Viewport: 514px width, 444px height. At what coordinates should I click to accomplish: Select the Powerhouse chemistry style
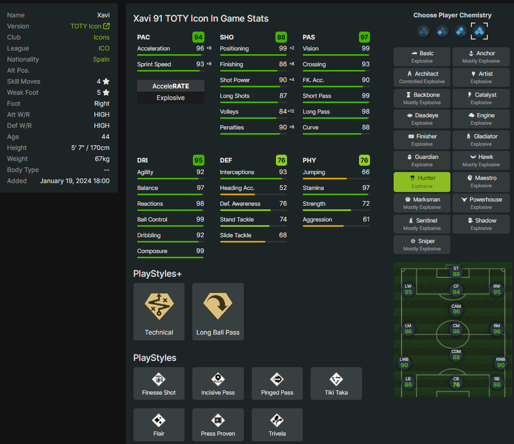click(x=481, y=203)
